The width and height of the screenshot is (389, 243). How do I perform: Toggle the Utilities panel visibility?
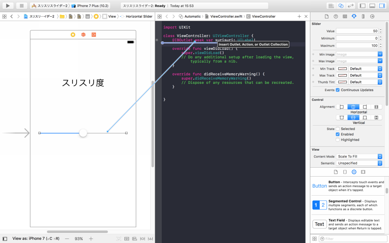pos(382,6)
